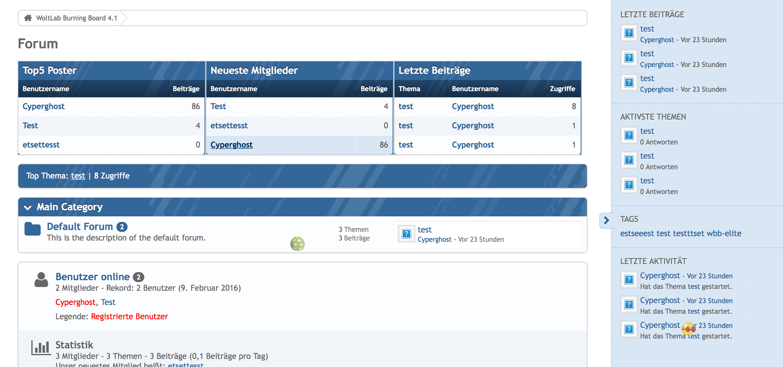Open WoltLab Burning Board 4.1 breadcrumb
The height and width of the screenshot is (367, 783).
[x=77, y=18]
